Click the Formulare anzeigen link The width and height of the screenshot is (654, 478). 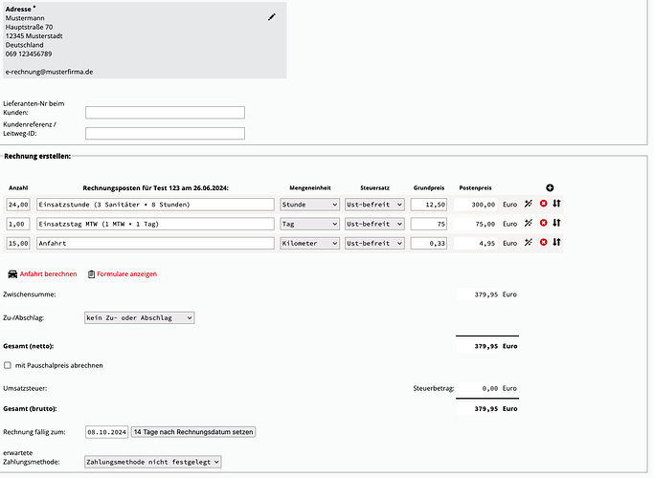pos(126,274)
